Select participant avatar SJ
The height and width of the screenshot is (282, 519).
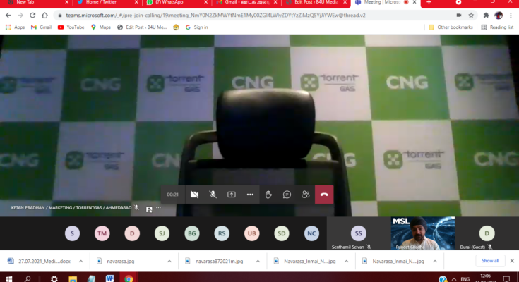pos(162,233)
